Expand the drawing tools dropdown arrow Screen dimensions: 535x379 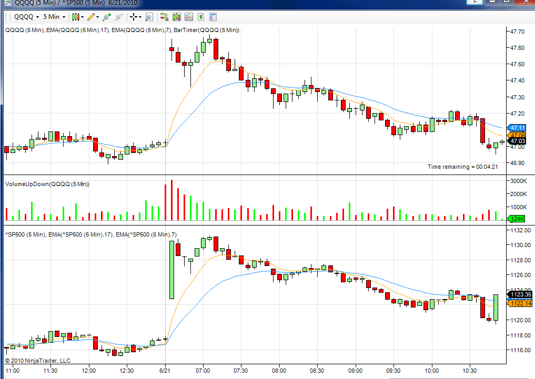[x=97, y=17]
